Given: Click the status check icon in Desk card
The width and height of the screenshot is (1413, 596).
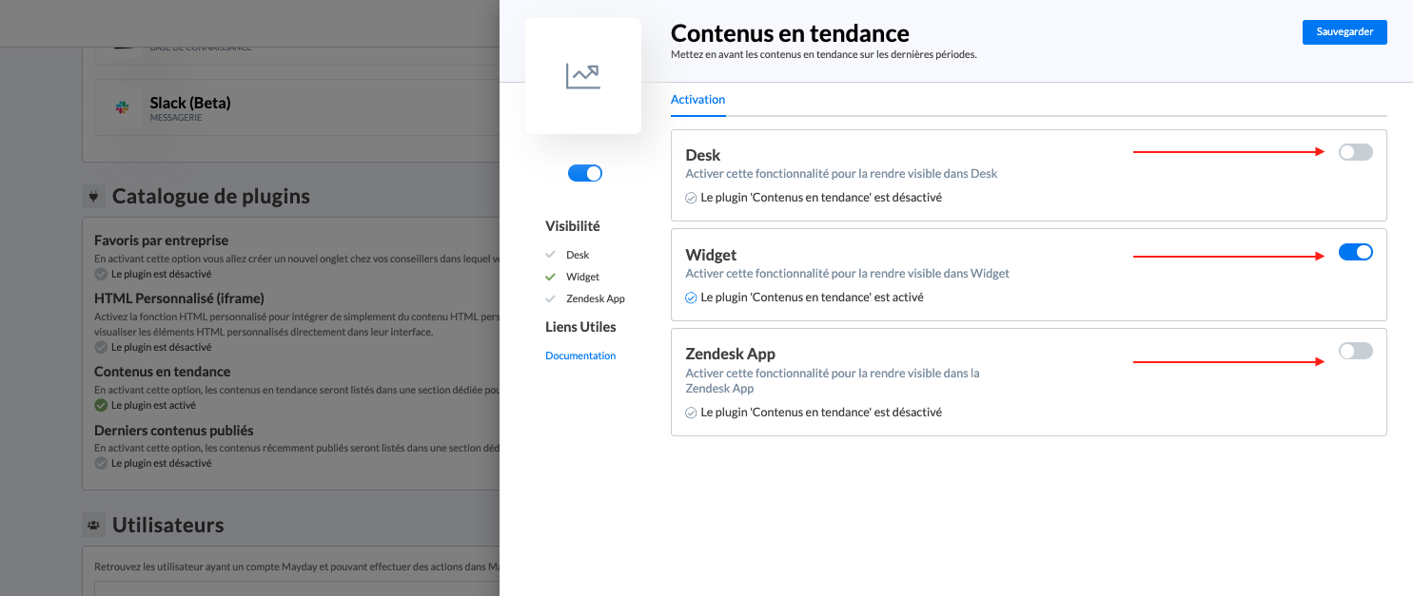Looking at the screenshot, I should click(x=691, y=198).
